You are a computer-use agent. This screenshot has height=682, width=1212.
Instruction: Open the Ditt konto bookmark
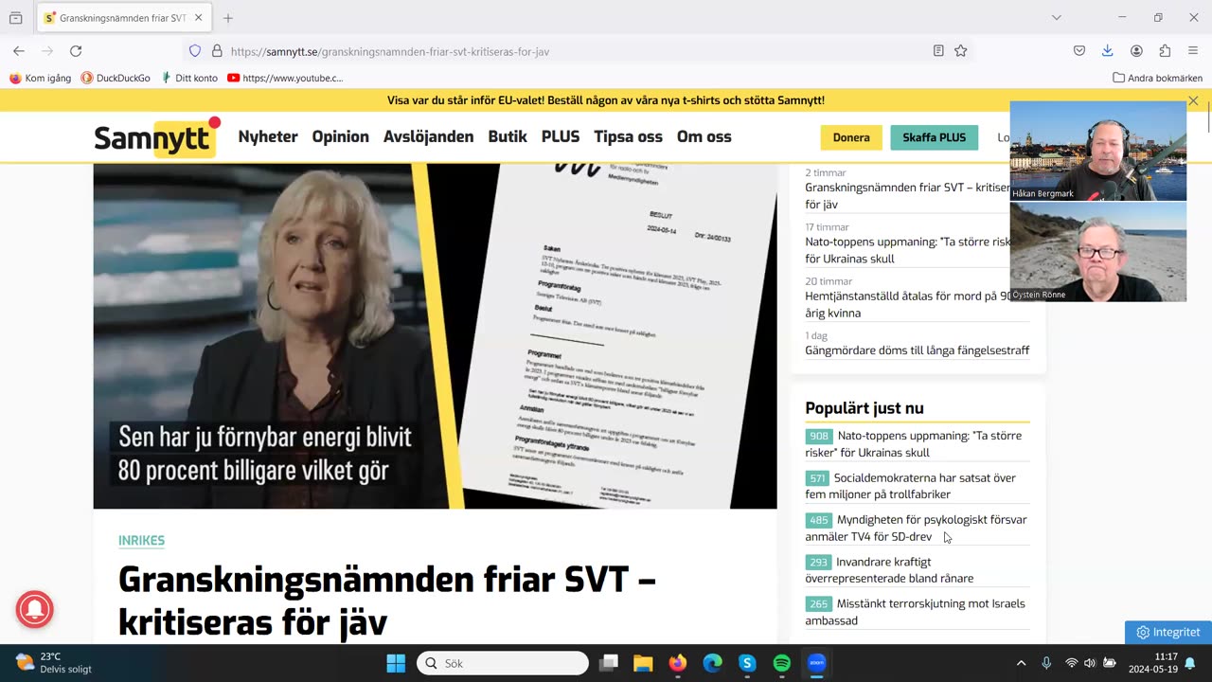click(x=189, y=78)
